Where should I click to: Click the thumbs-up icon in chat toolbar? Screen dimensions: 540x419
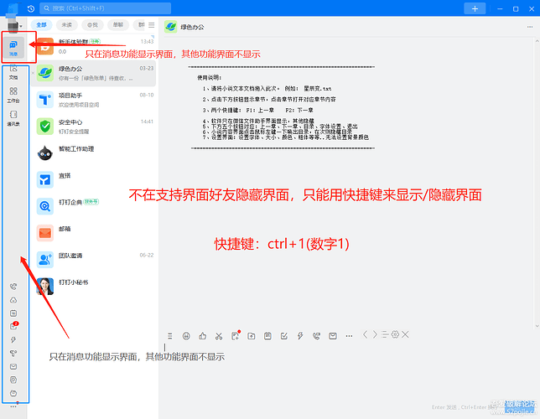[202, 335]
